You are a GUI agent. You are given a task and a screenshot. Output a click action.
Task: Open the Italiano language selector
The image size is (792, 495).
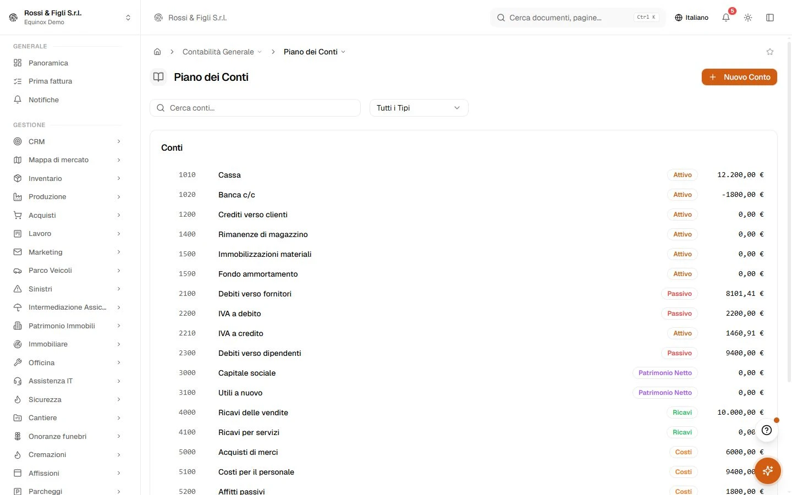point(692,18)
